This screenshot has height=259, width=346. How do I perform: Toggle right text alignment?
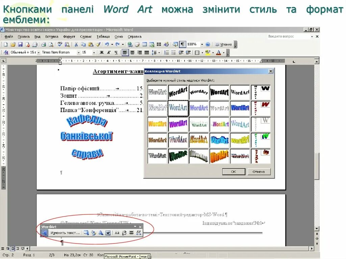click(x=140, y=52)
